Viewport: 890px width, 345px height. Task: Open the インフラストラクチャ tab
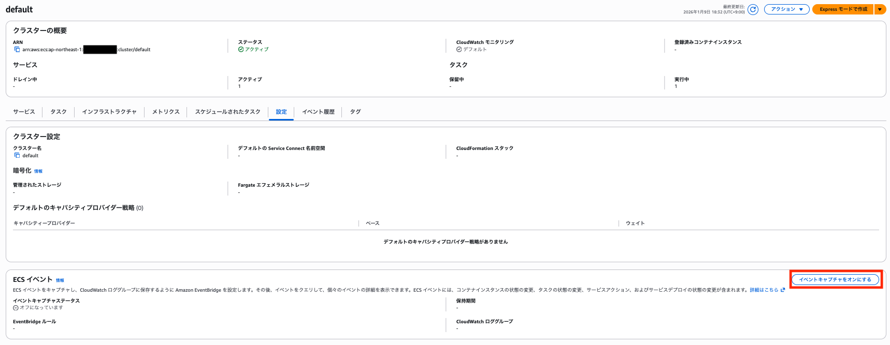point(109,112)
